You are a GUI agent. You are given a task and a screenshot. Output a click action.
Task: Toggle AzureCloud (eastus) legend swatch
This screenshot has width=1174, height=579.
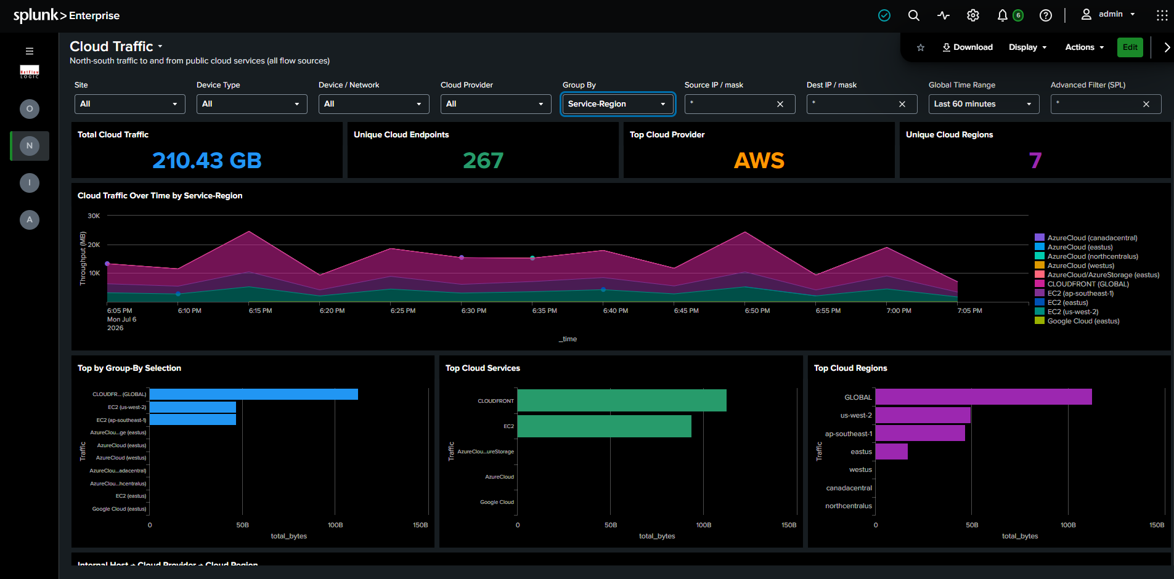pos(1040,247)
